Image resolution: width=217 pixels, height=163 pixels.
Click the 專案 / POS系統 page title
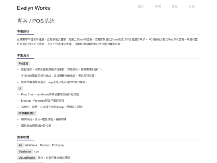point(36,21)
